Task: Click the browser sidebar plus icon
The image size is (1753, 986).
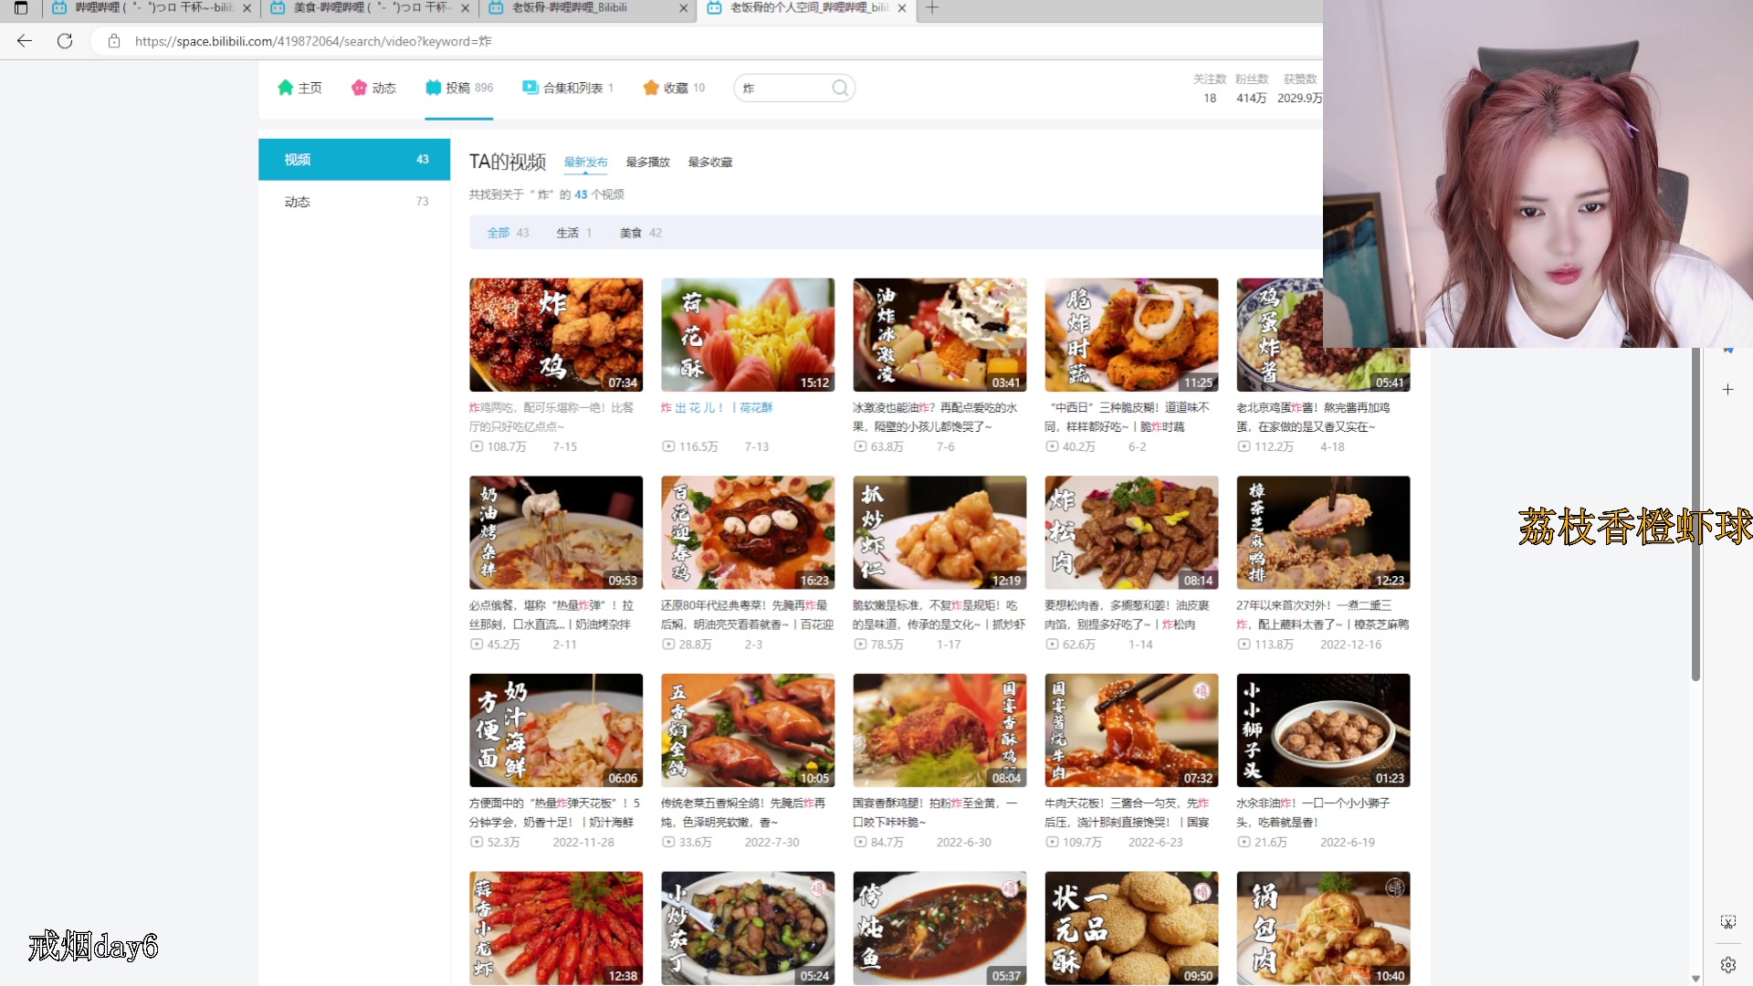Action: (1727, 390)
